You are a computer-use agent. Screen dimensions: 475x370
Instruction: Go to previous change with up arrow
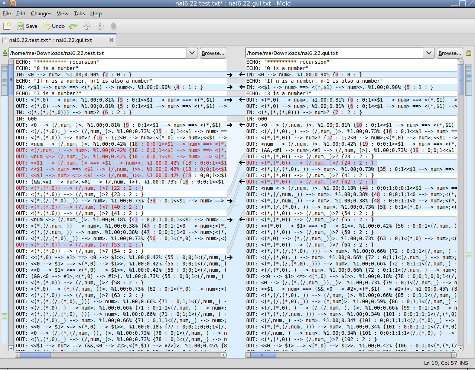pyautogui.click(x=87, y=26)
